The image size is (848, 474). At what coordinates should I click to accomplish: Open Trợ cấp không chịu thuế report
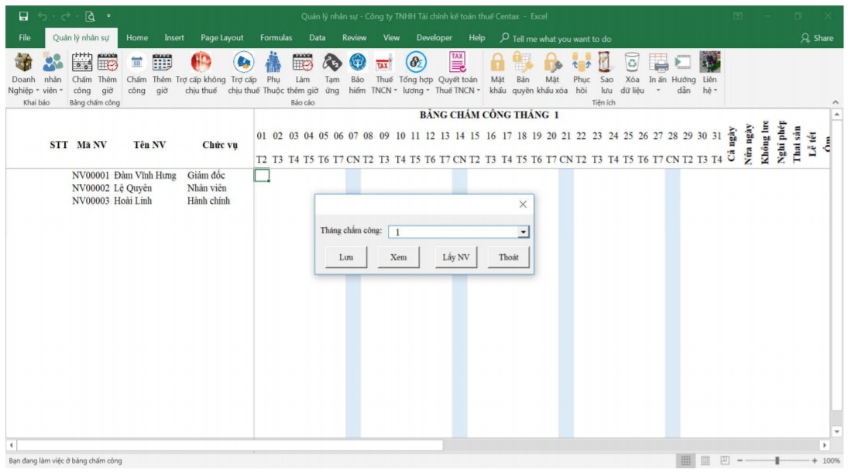(x=201, y=63)
